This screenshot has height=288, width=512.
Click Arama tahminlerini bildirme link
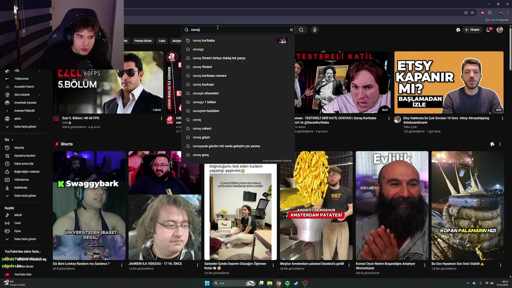pyautogui.click(x=277, y=161)
